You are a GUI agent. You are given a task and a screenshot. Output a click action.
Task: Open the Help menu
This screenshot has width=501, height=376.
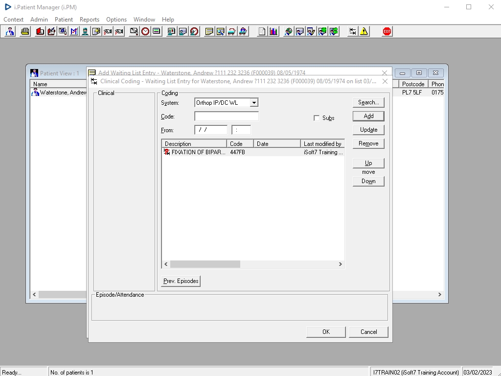168,20
